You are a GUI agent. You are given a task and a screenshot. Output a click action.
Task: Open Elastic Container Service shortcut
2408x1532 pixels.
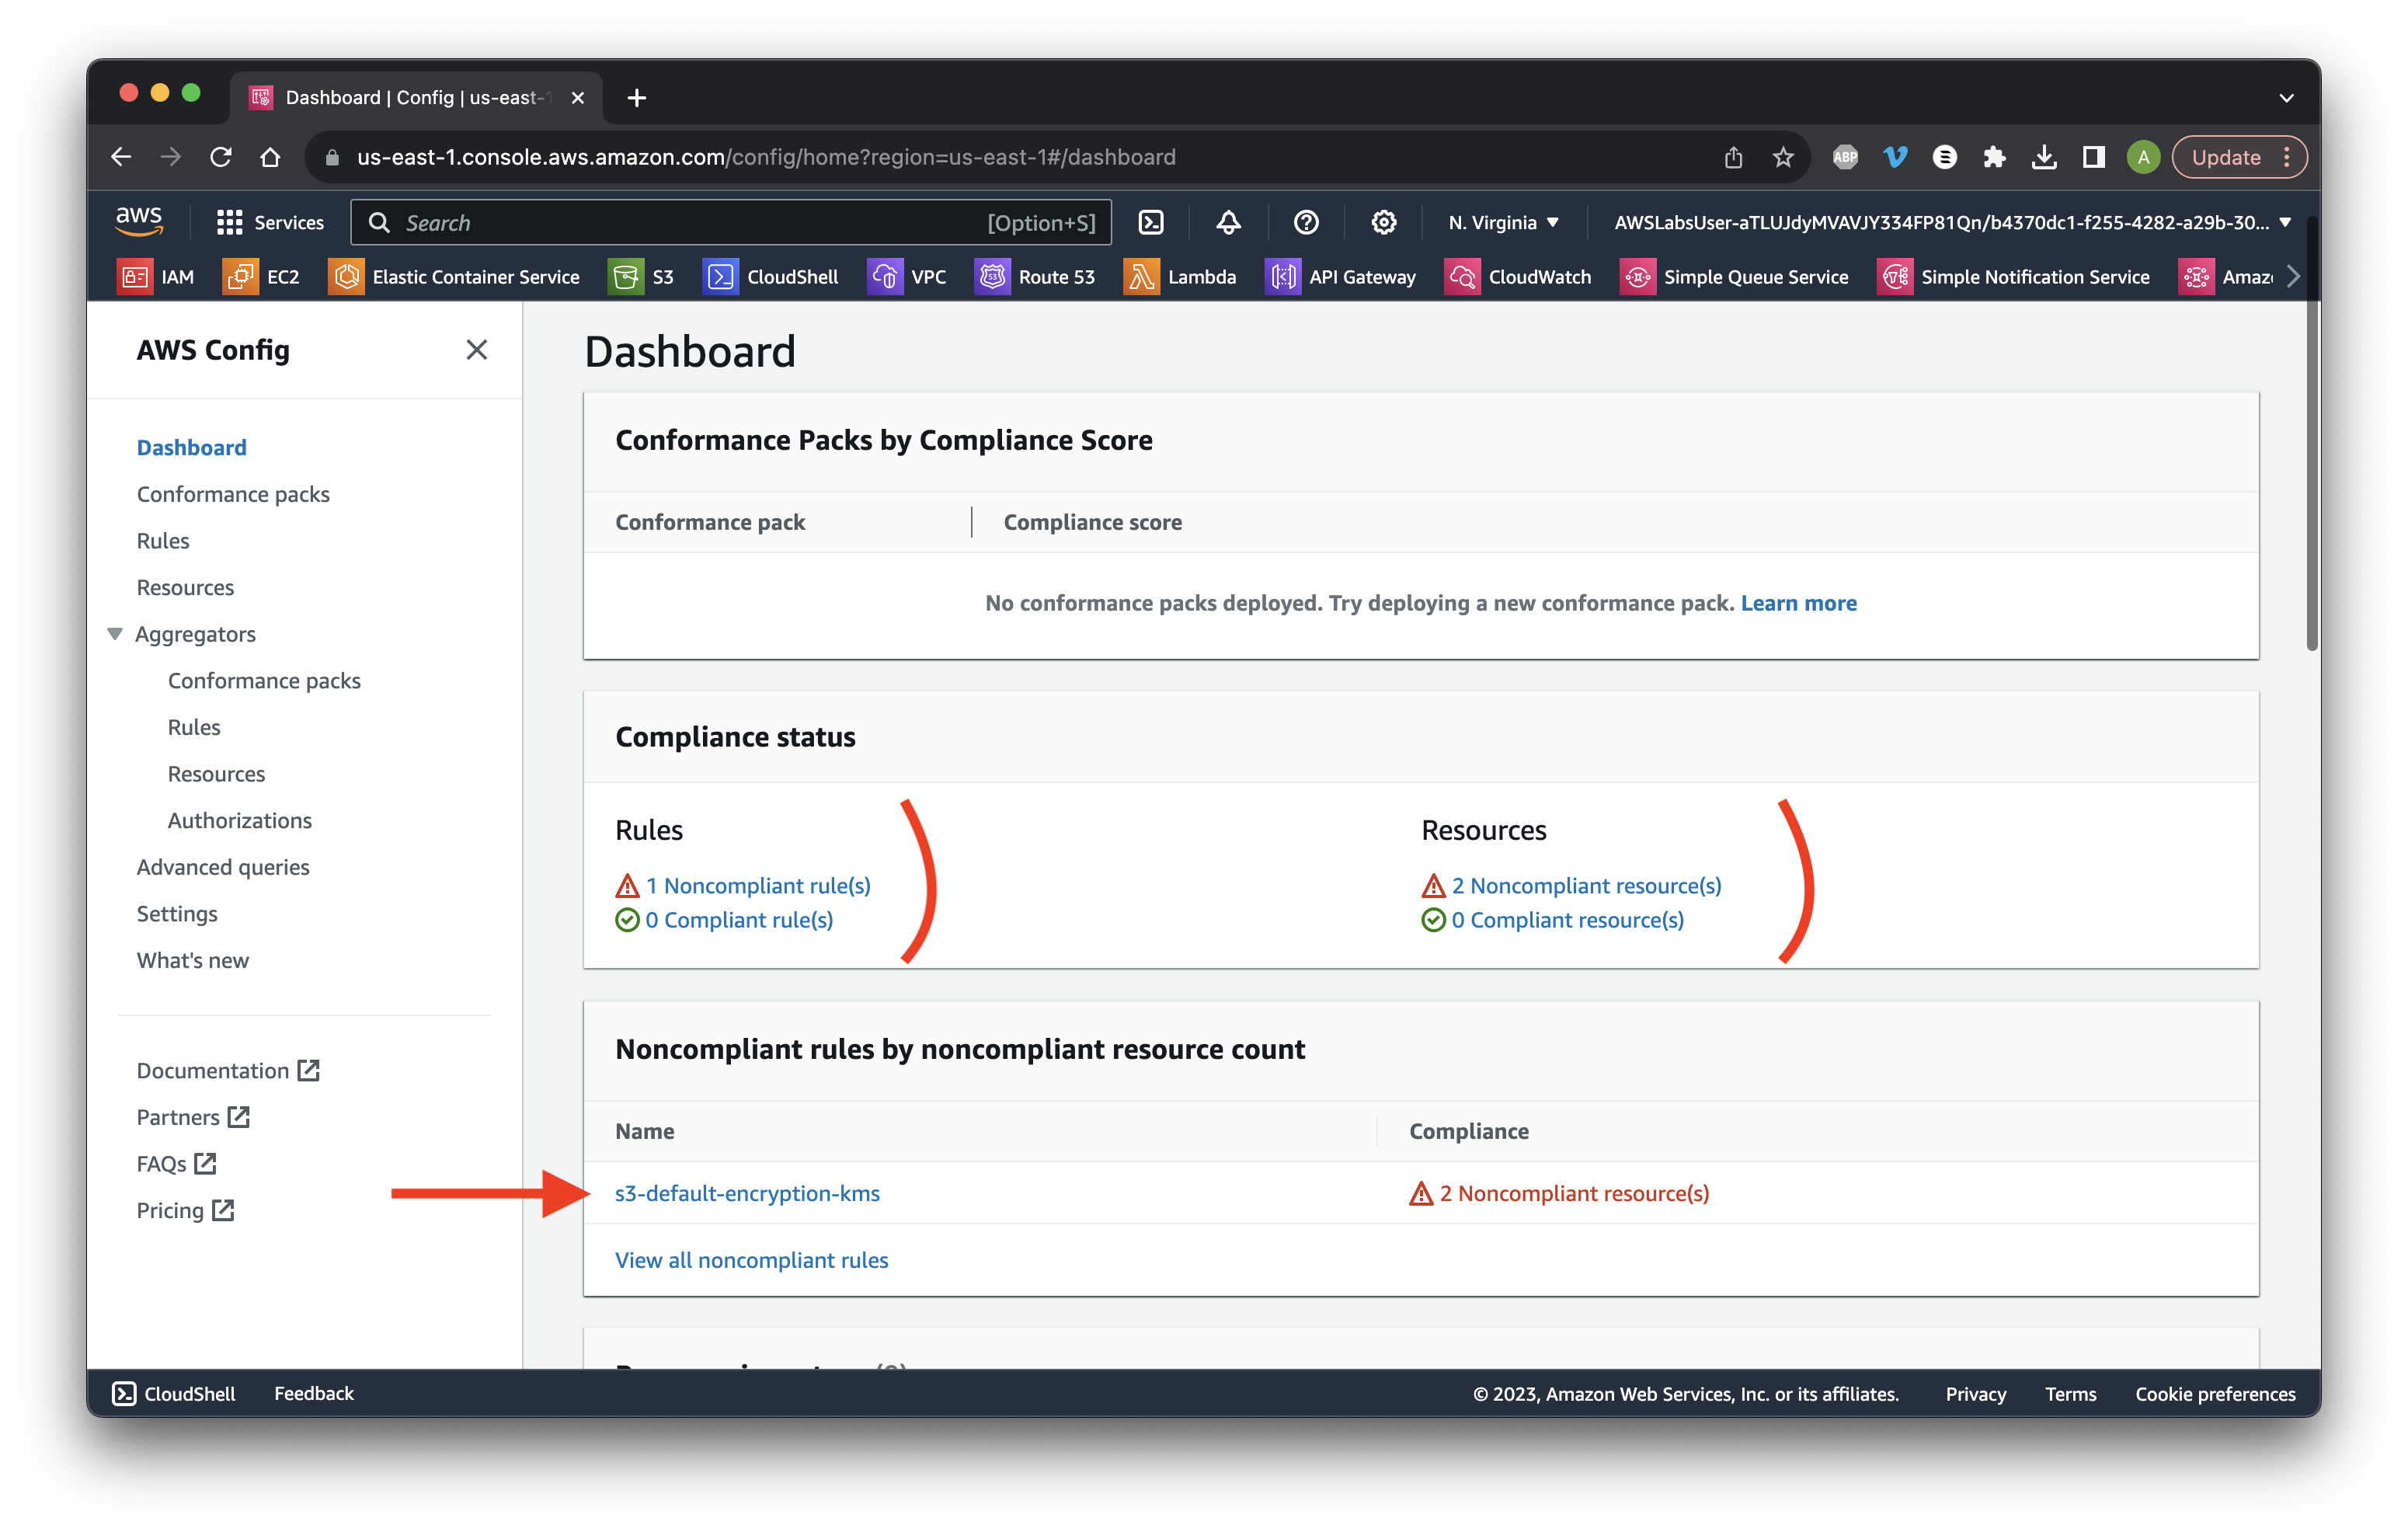coord(454,277)
